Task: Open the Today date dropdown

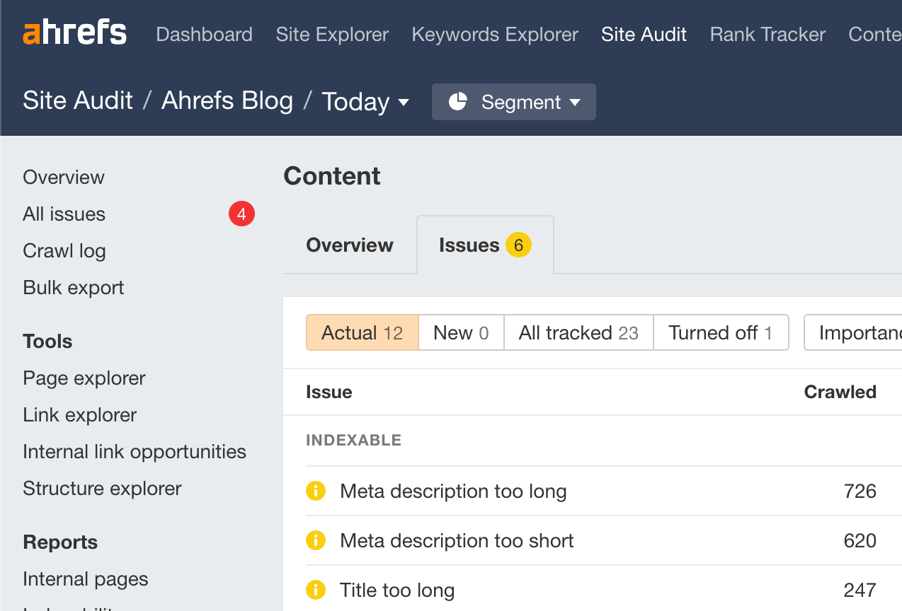Action: [365, 102]
